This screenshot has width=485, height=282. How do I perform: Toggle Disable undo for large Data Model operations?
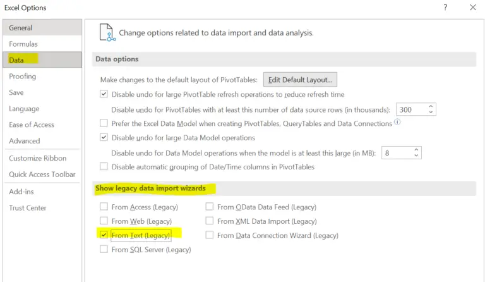(104, 137)
